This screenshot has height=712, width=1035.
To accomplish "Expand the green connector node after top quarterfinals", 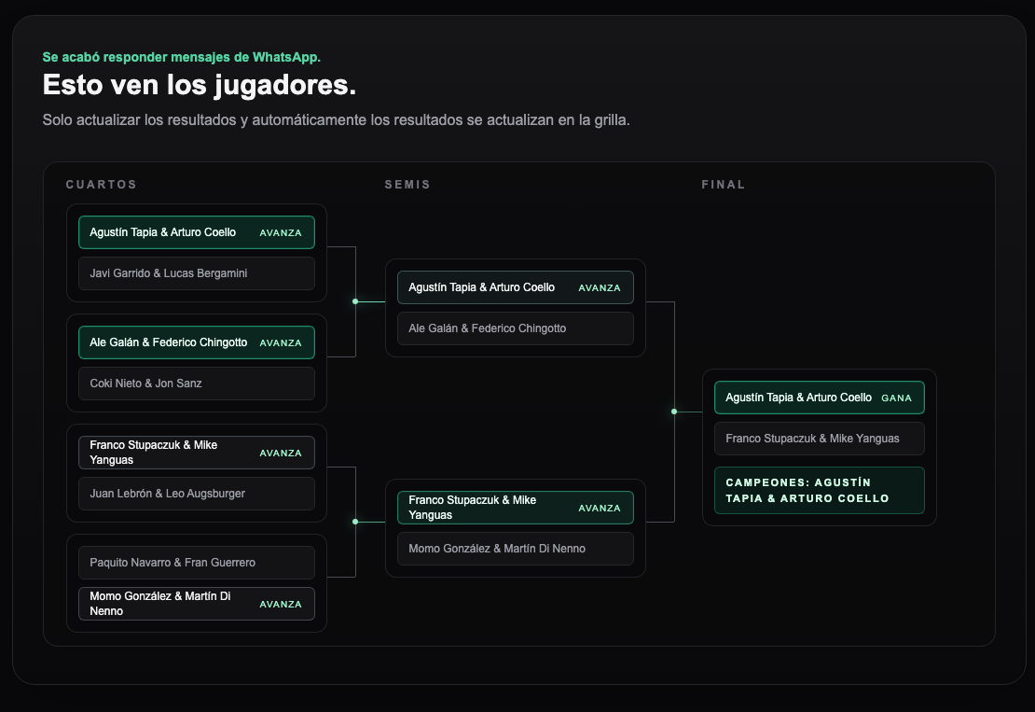I will [x=355, y=300].
